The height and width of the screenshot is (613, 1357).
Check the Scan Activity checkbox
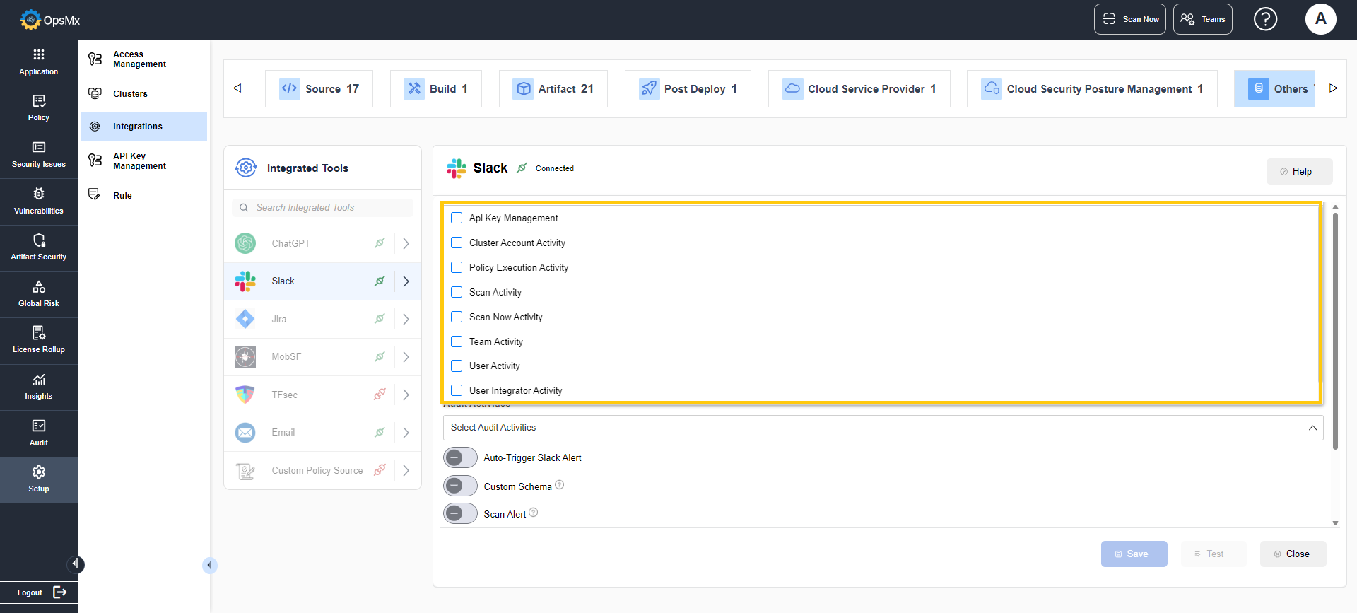tap(457, 292)
